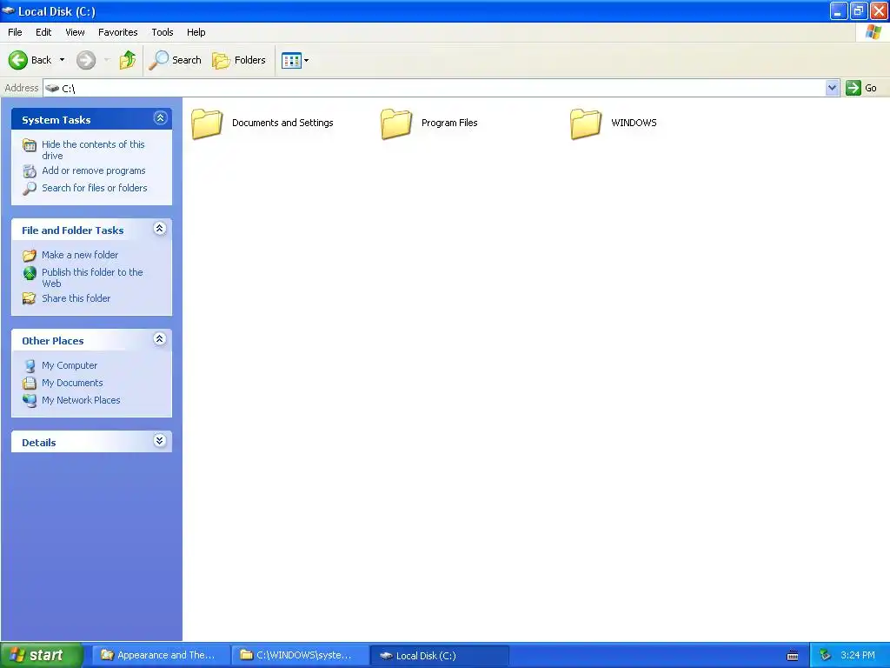Open the Tools menu
890x668 pixels.
point(163,32)
